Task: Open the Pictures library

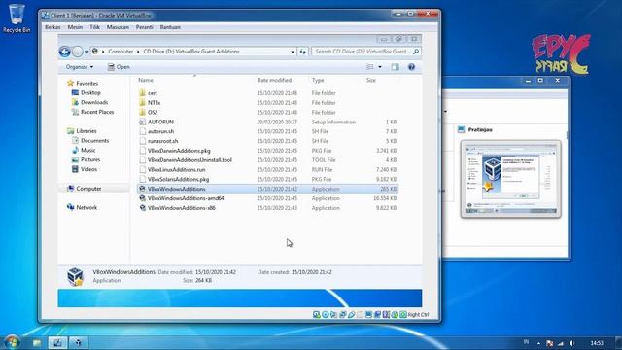Action: [x=86, y=159]
